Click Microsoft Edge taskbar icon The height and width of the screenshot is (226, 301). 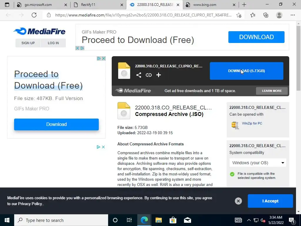tap(144, 220)
